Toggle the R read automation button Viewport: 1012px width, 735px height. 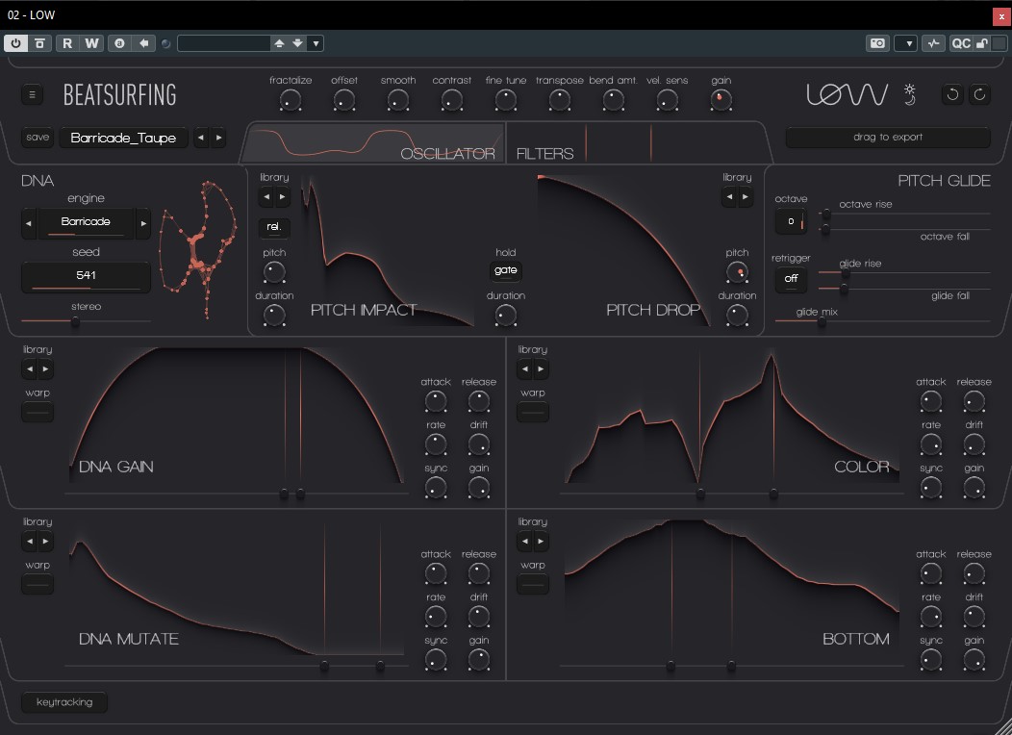point(67,43)
